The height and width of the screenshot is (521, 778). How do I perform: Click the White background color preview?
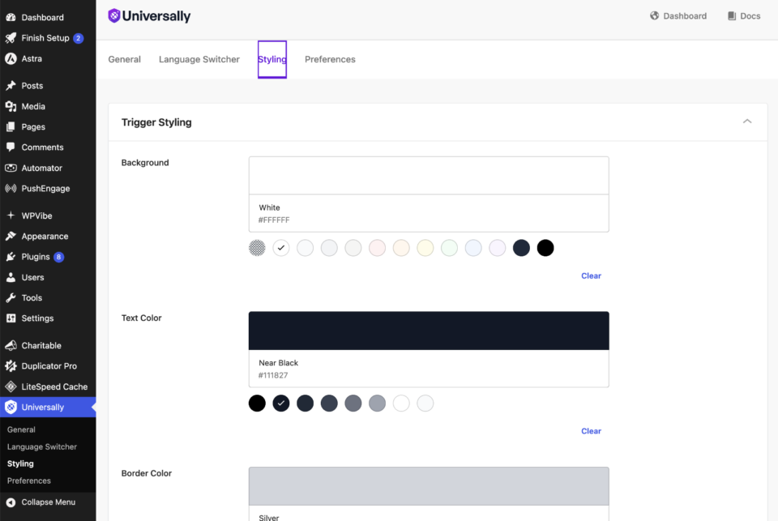(429, 176)
